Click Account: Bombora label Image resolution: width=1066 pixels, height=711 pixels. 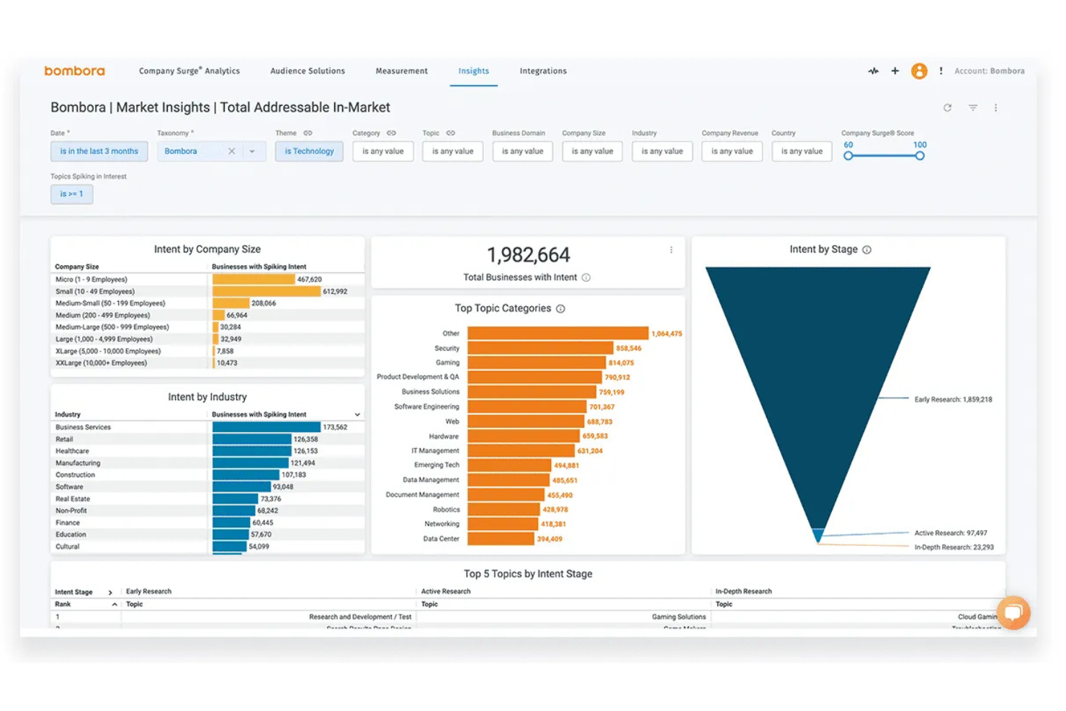989,71
